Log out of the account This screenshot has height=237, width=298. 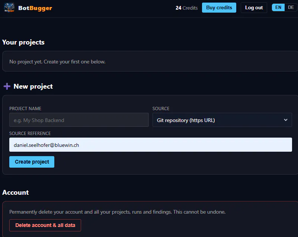click(254, 7)
